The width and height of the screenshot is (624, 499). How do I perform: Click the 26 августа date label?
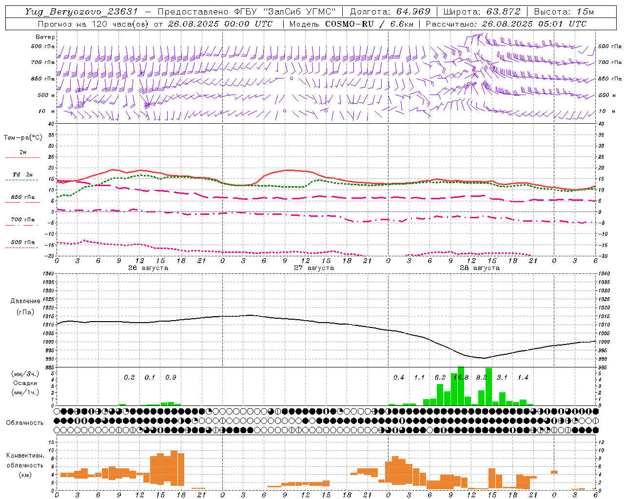point(148,268)
